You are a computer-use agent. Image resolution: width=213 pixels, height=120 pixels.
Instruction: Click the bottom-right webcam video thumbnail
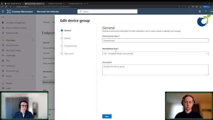tap(189, 106)
